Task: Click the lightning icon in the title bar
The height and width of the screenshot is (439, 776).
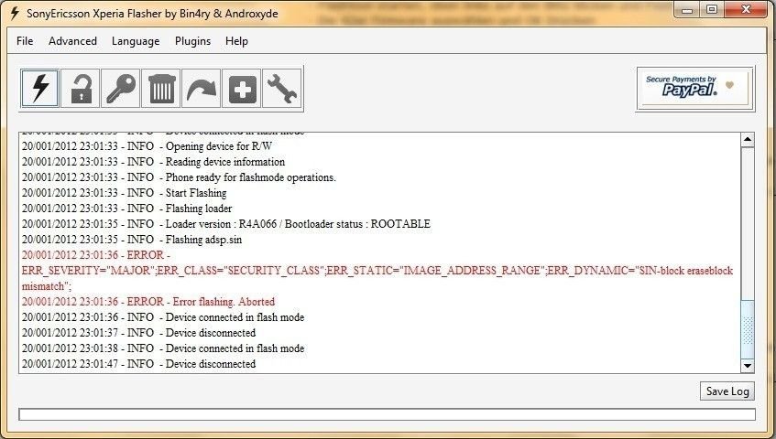Action: pyautogui.click(x=15, y=13)
